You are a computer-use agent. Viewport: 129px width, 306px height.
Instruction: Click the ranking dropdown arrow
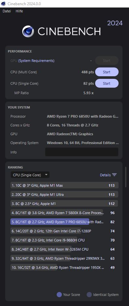click(x=46, y=175)
